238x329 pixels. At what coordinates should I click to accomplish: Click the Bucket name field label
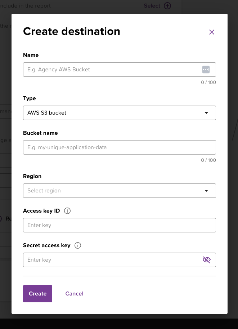pyautogui.click(x=40, y=133)
